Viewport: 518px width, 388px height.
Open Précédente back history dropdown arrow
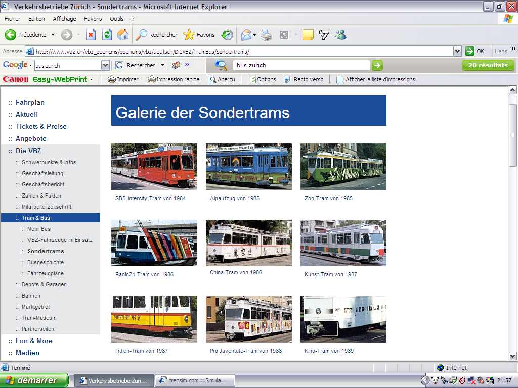tap(53, 35)
